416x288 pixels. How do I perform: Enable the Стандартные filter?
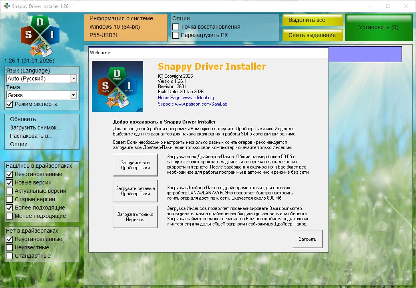click(x=9, y=256)
